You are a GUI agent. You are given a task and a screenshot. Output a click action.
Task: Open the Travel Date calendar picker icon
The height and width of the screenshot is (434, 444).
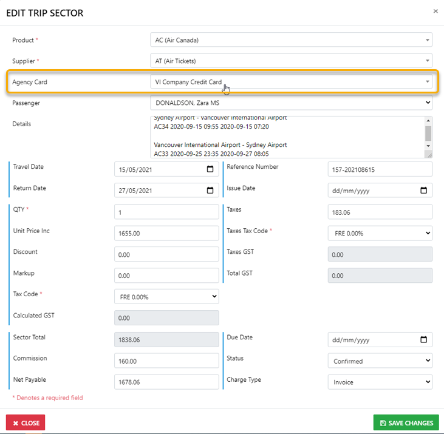click(210, 169)
